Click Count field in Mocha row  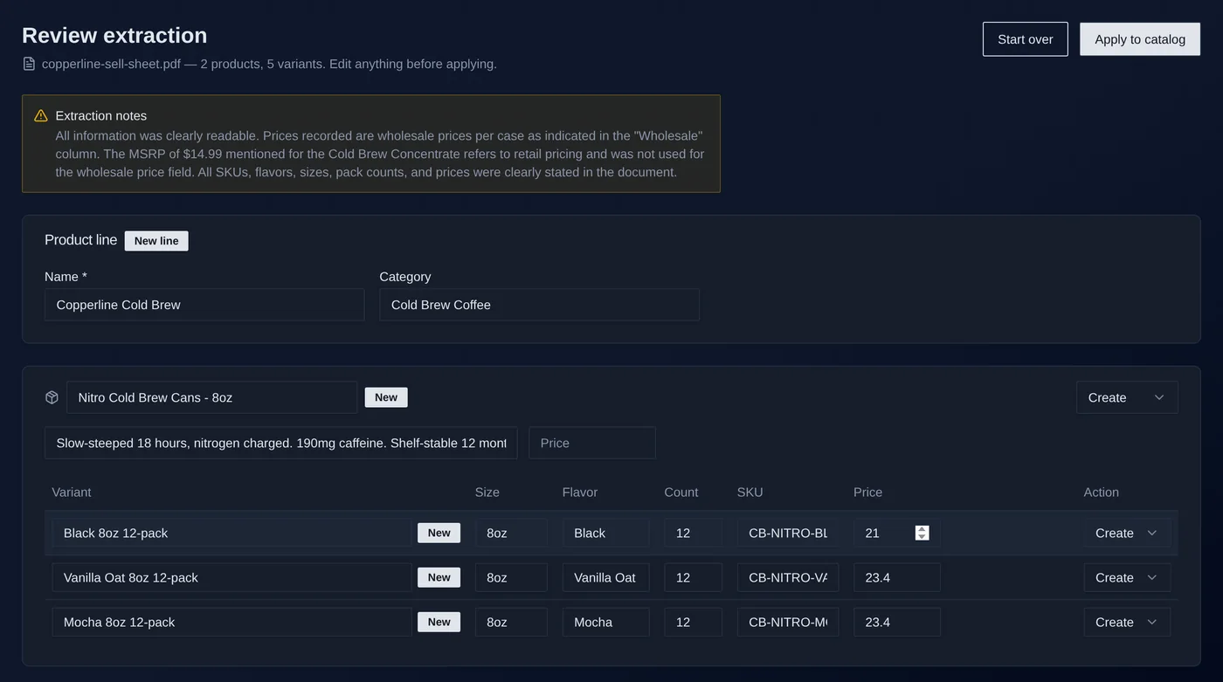pos(693,622)
